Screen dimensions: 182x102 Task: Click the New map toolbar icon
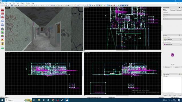[2, 5]
